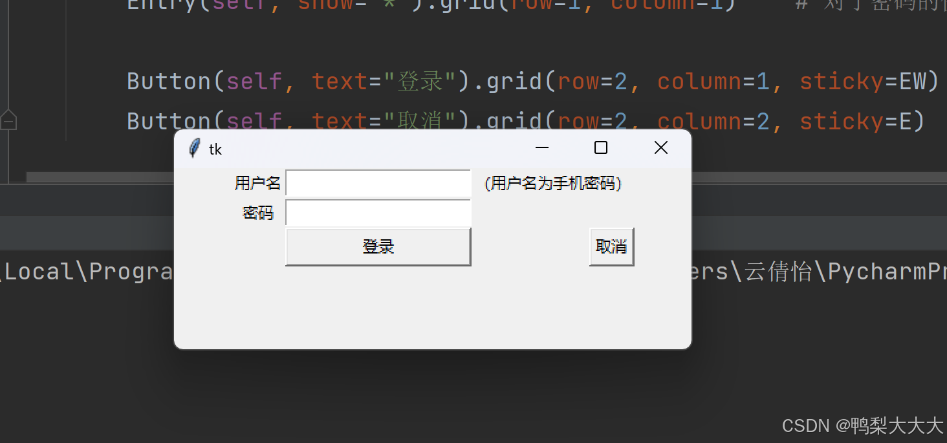This screenshot has width=947, height=443.
Task: Click the 登录 login button
Action: [x=378, y=246]
